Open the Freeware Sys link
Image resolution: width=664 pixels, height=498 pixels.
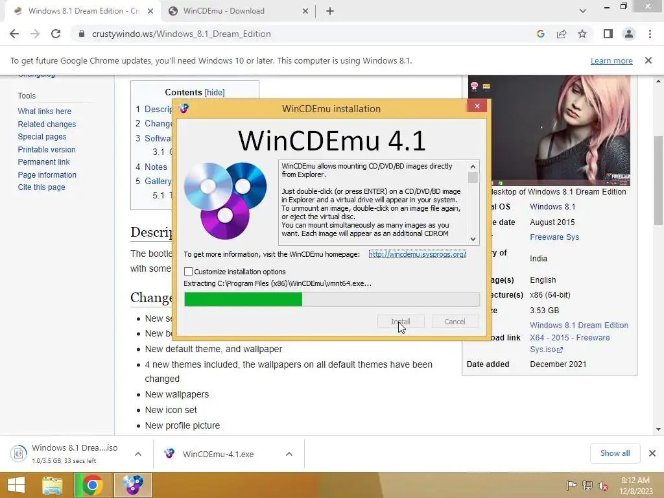(x=554, y=237)
